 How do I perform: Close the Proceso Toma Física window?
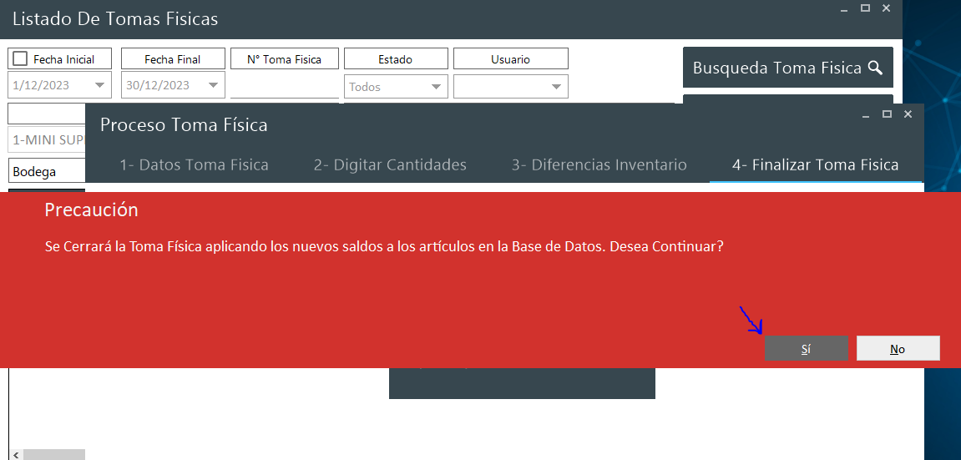tap(908, 114)
